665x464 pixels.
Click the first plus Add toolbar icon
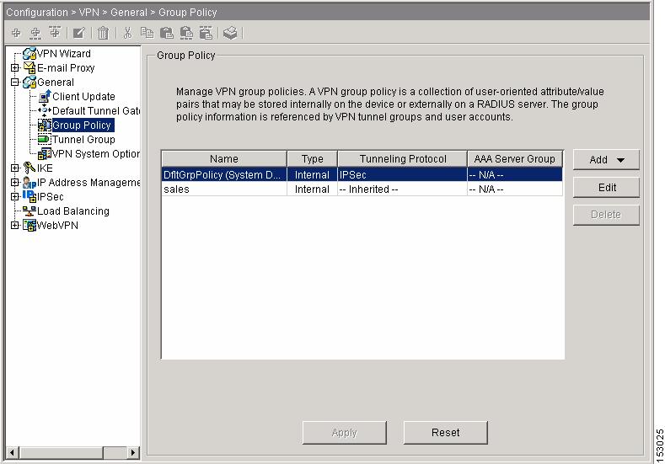coord(15,33)
